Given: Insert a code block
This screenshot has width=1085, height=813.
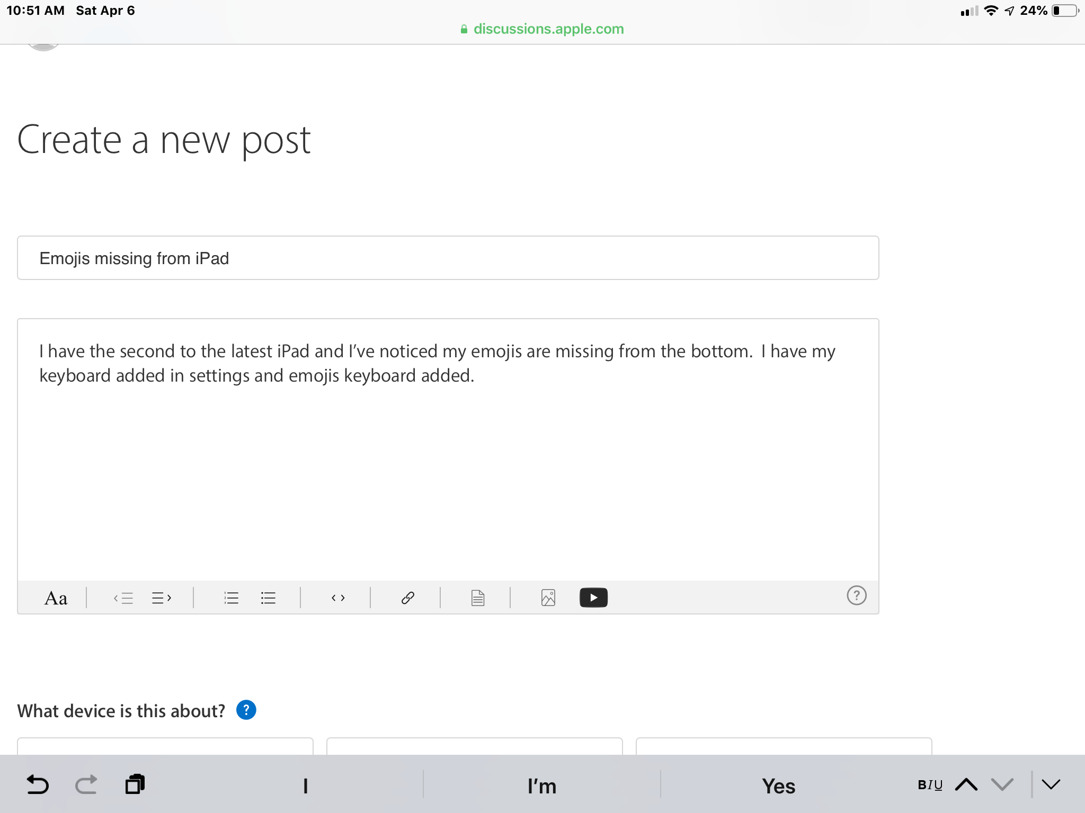Looking at the screenshot, I should 338,598.
